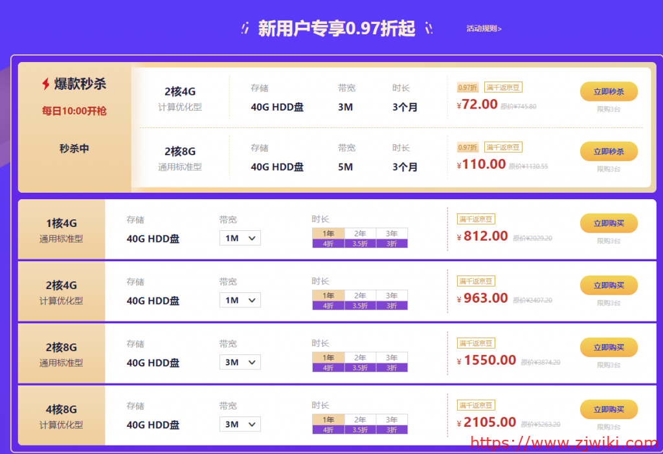
Task: Select the 2年 duration for the 1核4G plan
Action: 360,233
